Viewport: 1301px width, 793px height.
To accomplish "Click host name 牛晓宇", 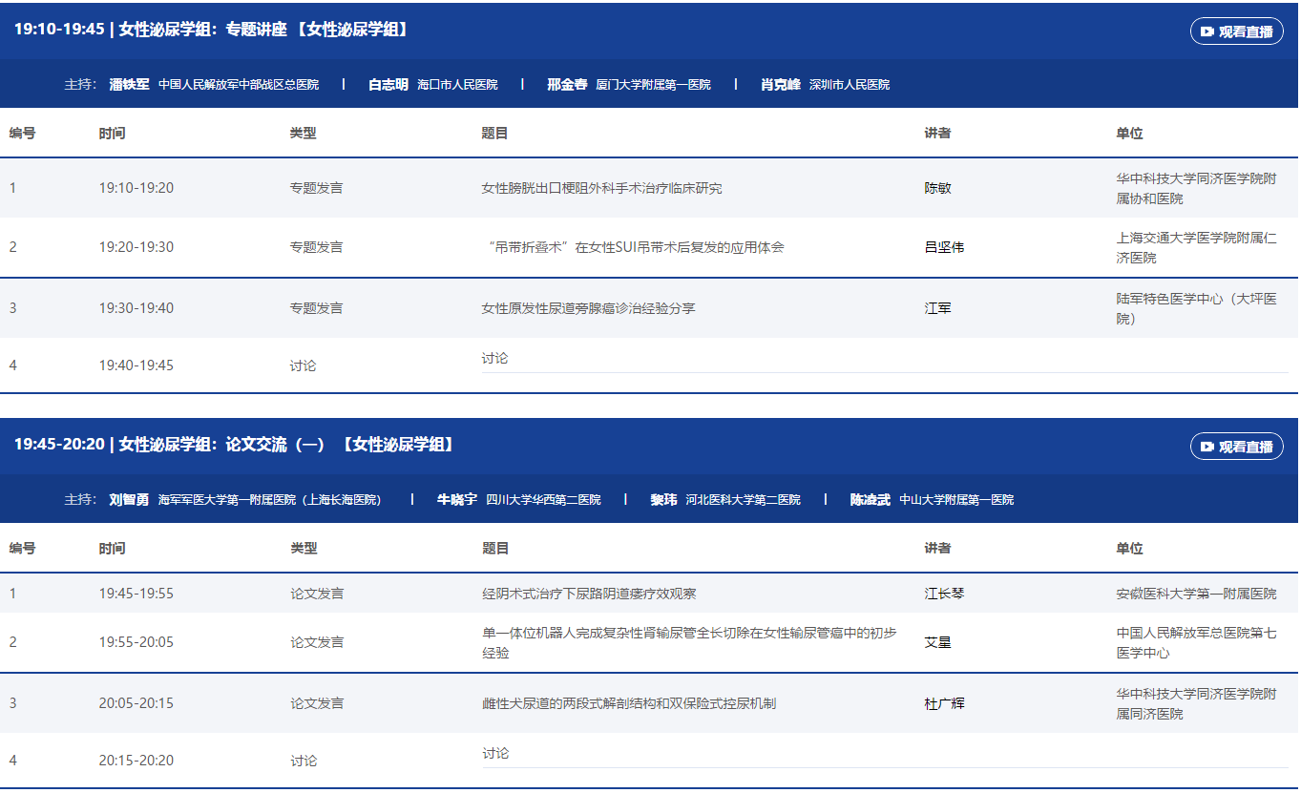I will tap(456, 500).
